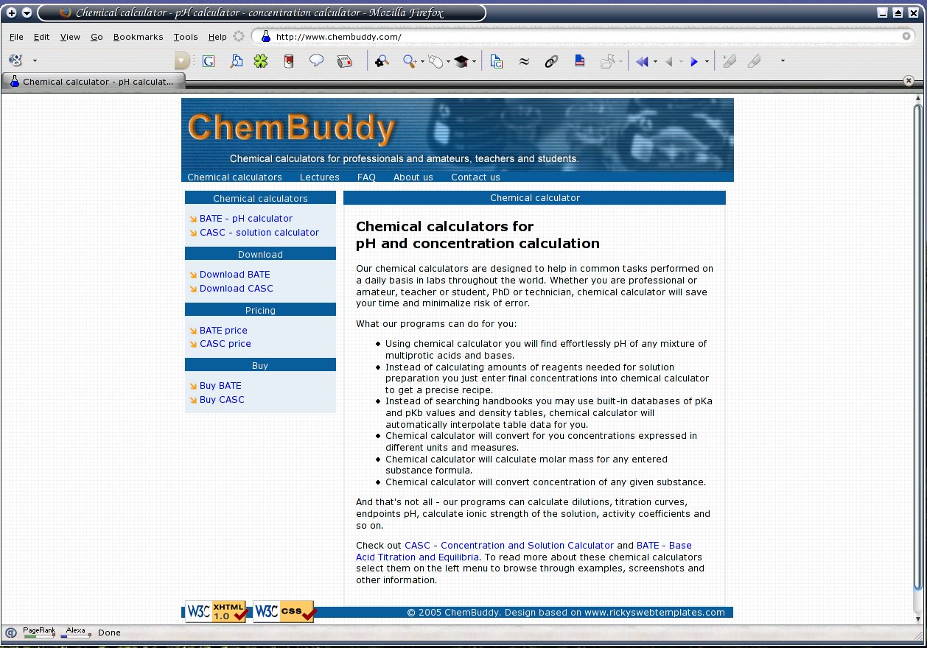Open the Lectures page in site navigation
Viewport: 927px width, 648px height.
(x=320, y=177)
